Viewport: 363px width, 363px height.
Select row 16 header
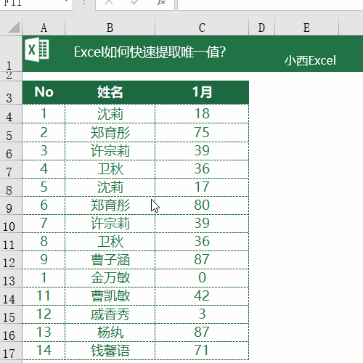[11, 333]
